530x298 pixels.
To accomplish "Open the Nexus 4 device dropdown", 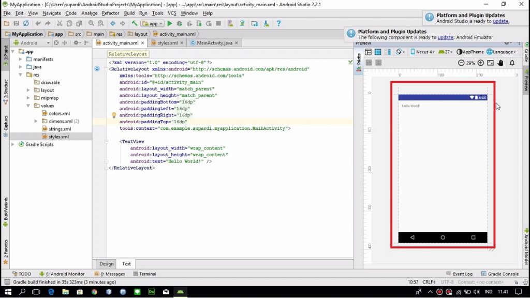I will coord(422,52).
